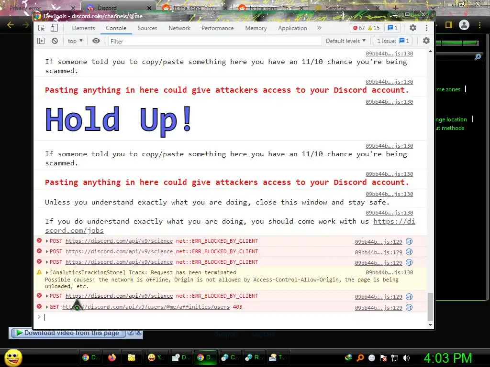Click the console vertical scrollbar thumb

tap(430, 307)
